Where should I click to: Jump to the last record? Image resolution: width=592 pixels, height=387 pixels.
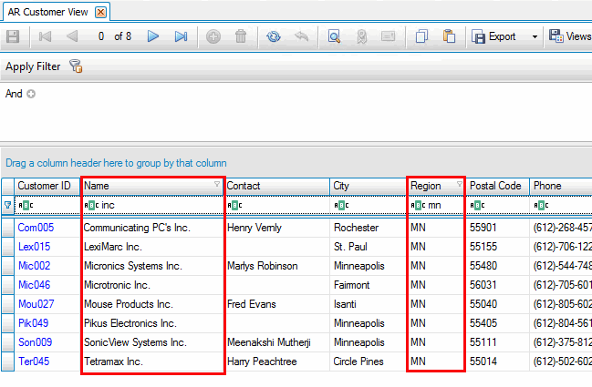(181, 36)
